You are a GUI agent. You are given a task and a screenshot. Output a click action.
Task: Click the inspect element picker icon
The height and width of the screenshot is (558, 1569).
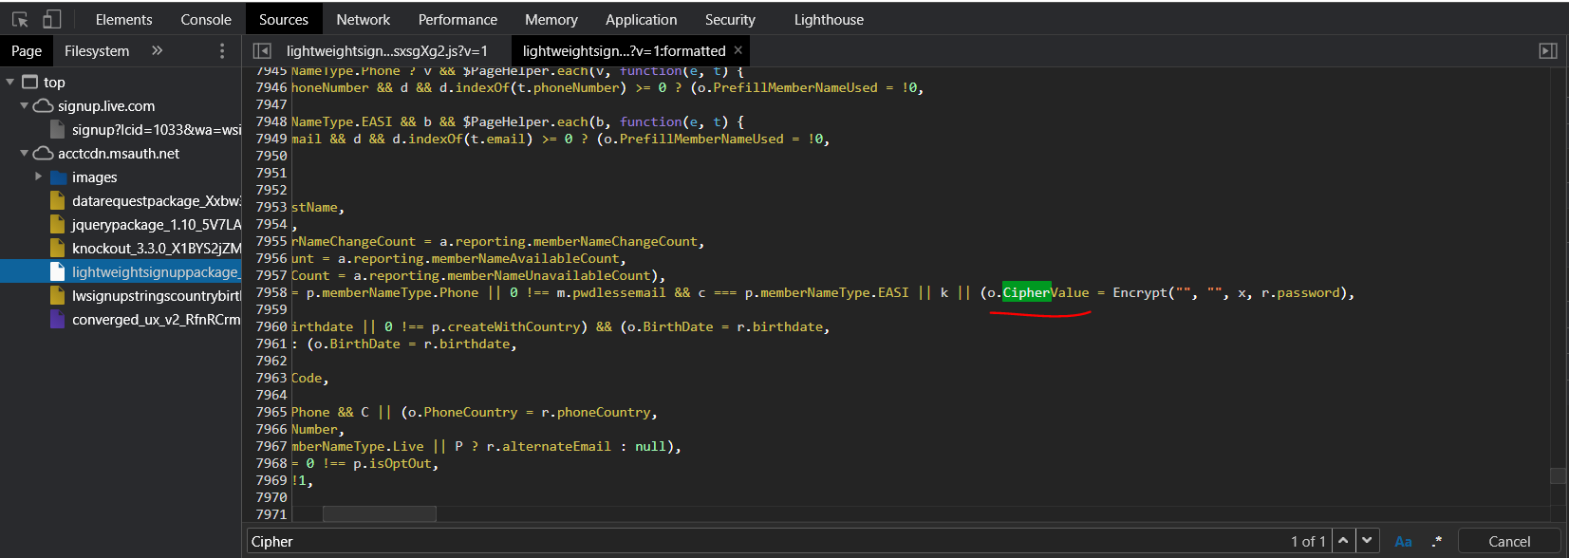[x=20, y=19]
